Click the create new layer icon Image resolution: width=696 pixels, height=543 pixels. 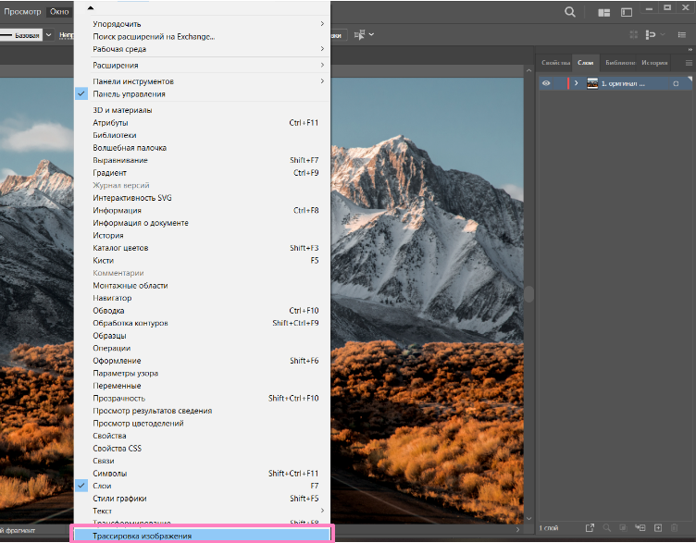657,527
